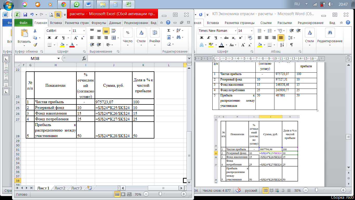The width and height of the screenshot is (355, 200).
Task: Click the Excel cell fill color bucket
Action: 62,45
